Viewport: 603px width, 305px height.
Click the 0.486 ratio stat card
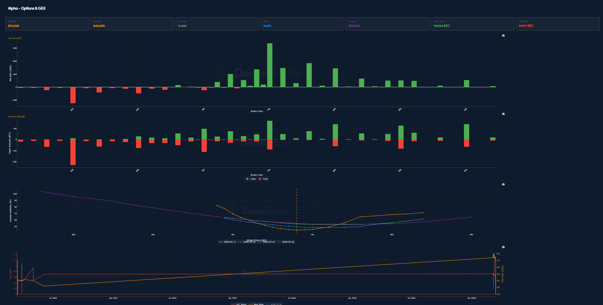[x=217, y=24]
